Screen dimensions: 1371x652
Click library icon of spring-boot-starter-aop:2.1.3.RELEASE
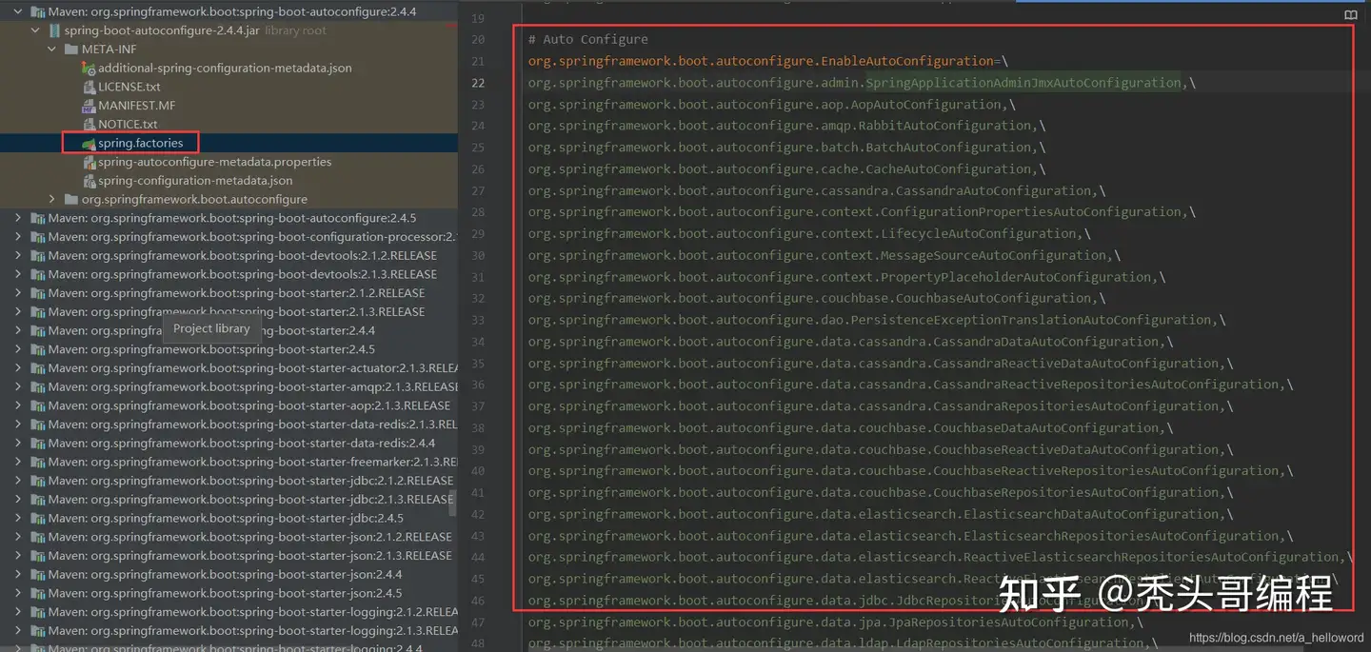pyautogui.click(x=37, y=405)
